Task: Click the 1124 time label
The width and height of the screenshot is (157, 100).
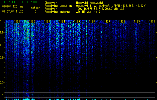Action: click(x=62, y=21)
